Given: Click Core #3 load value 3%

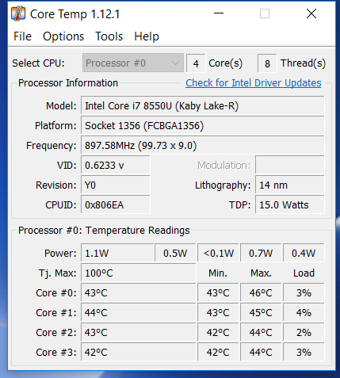Looking at the screenshot, I should click(304, 352).
